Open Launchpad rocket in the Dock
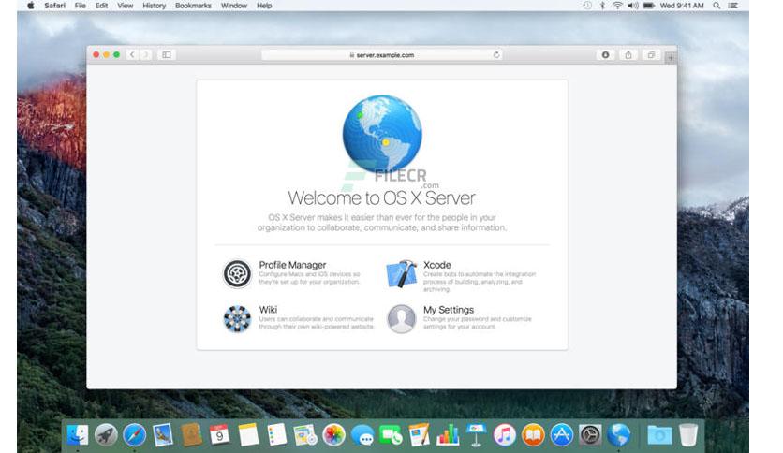Viewport: 783px width, 453px height. pos(106,435)
